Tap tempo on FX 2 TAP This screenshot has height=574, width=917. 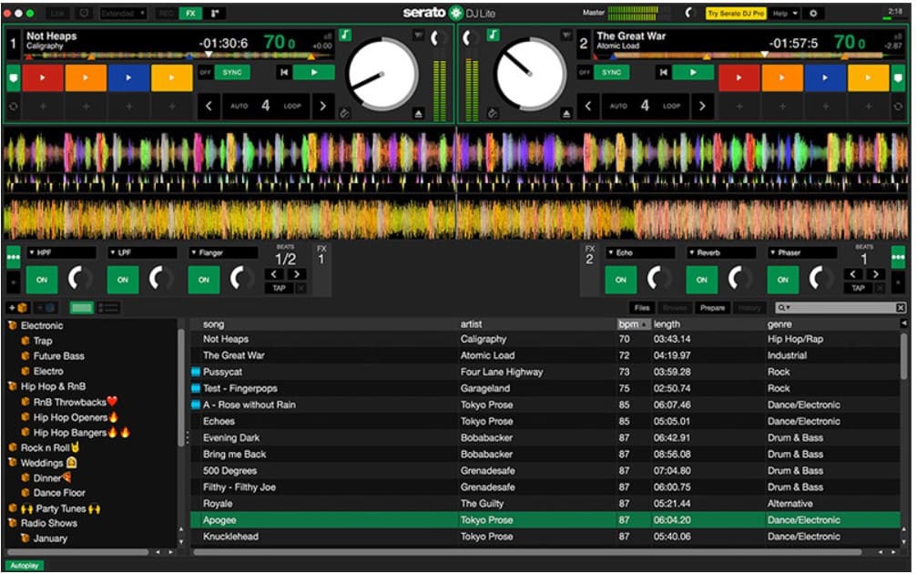pos(858,288)
